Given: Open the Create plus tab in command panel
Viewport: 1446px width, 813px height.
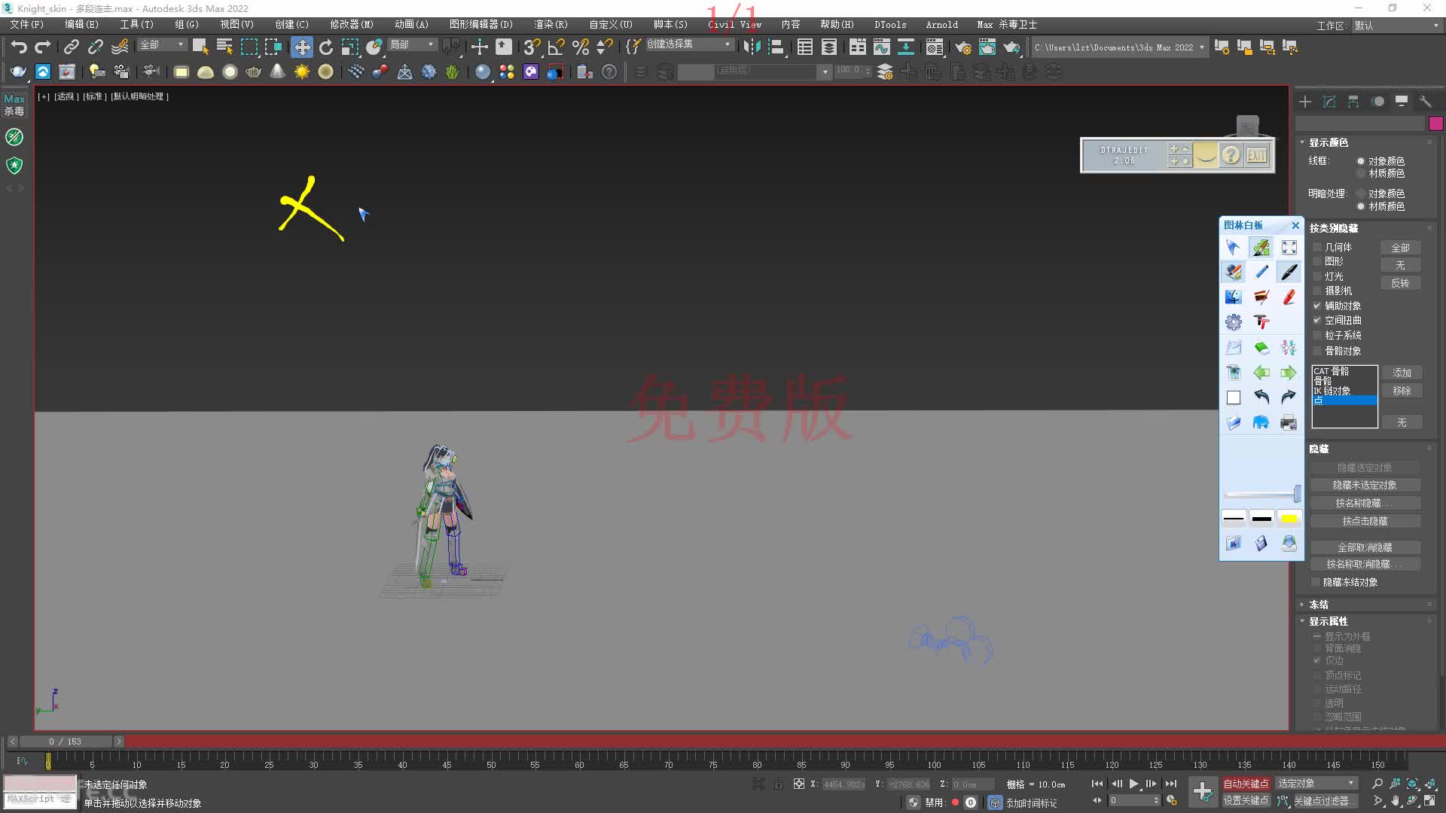Looking at the screenshot, I should (1305, 101).
